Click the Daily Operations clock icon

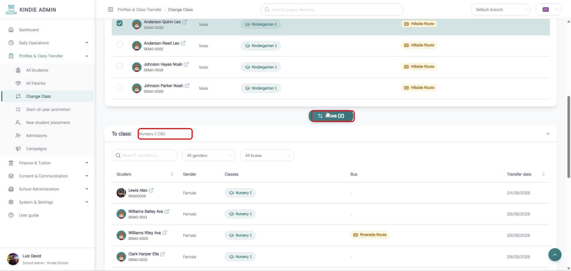[11, 43]
